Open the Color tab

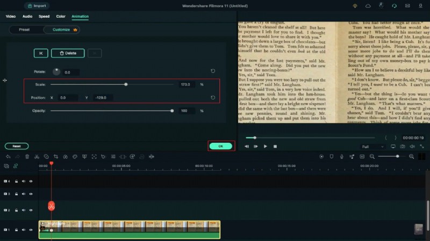[x=61, y=17]
